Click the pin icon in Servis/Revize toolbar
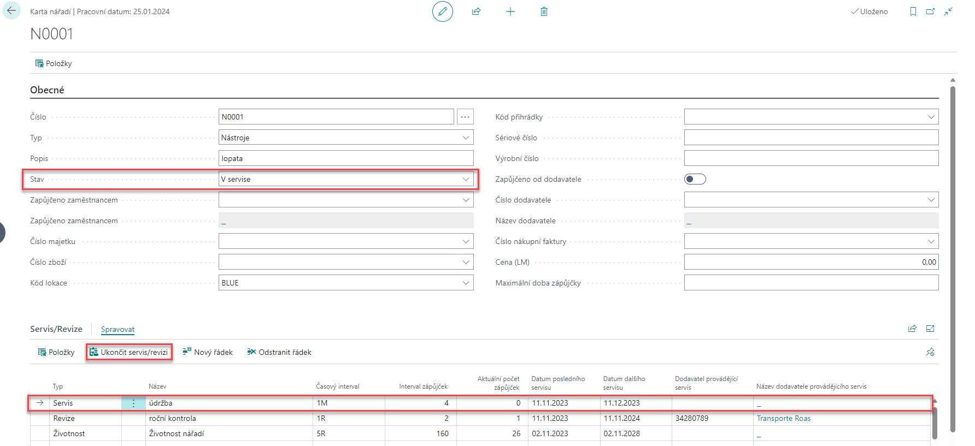Screen dimensions: 975x446 click(930, 352)
